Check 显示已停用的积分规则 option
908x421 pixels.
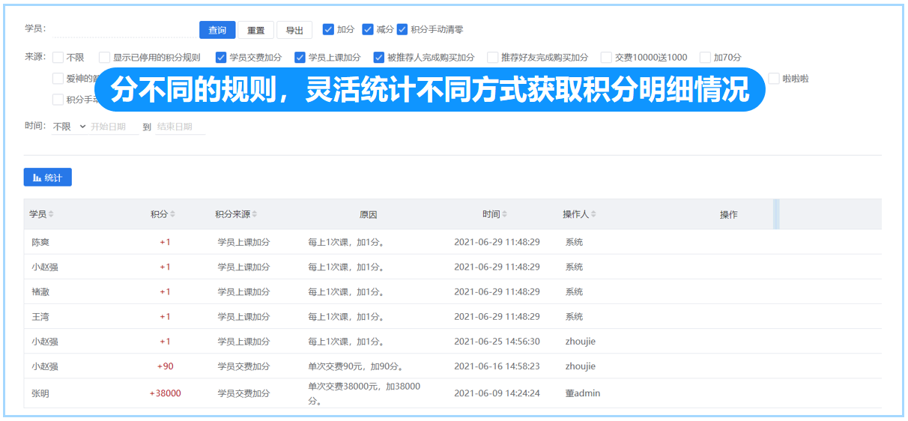105,57
